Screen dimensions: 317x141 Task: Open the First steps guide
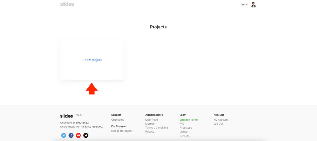point(186,128)
